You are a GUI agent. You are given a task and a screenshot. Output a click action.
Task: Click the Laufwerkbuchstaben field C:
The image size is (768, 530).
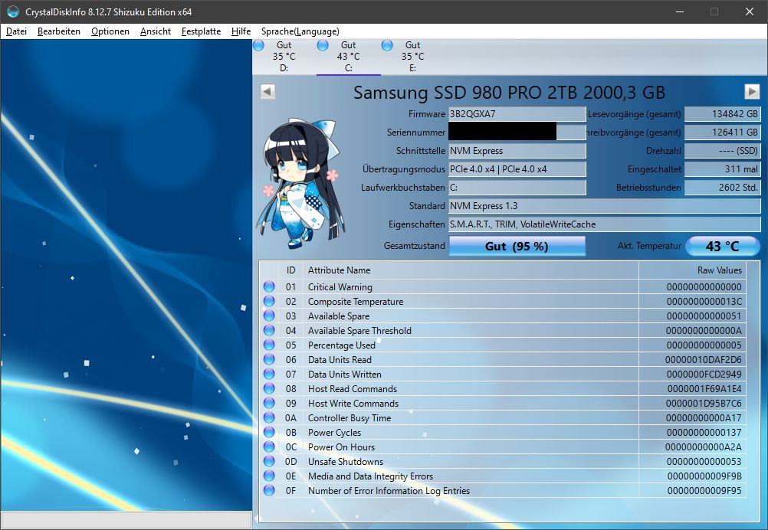click(x=517, y=188)
